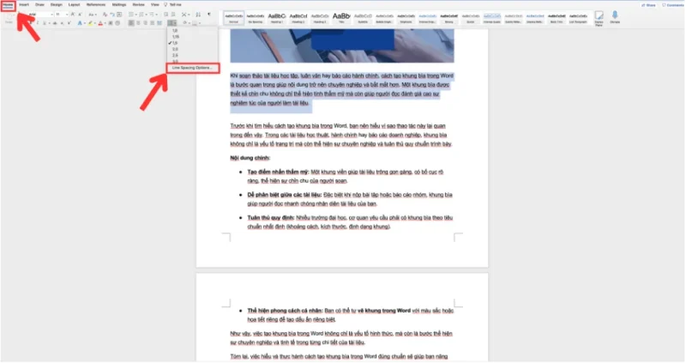
Task: Click the Share button
Action: [648, 5]
